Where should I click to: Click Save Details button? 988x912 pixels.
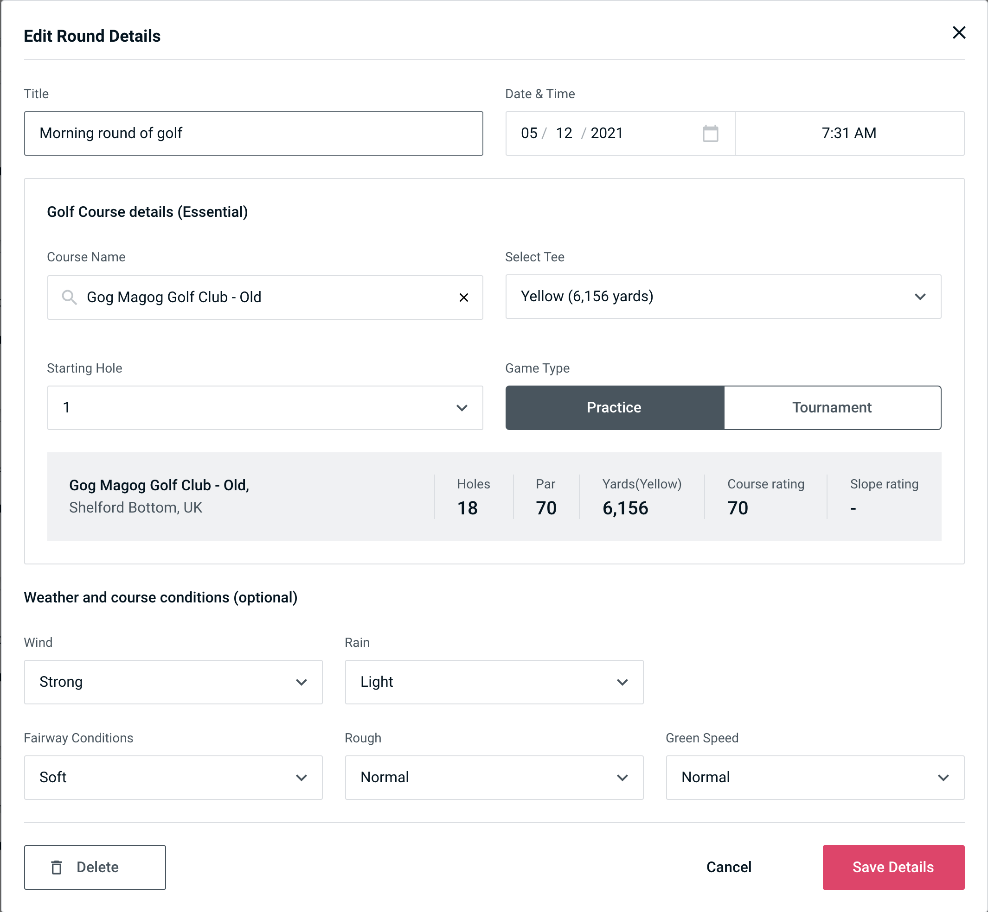click(893, 867)
